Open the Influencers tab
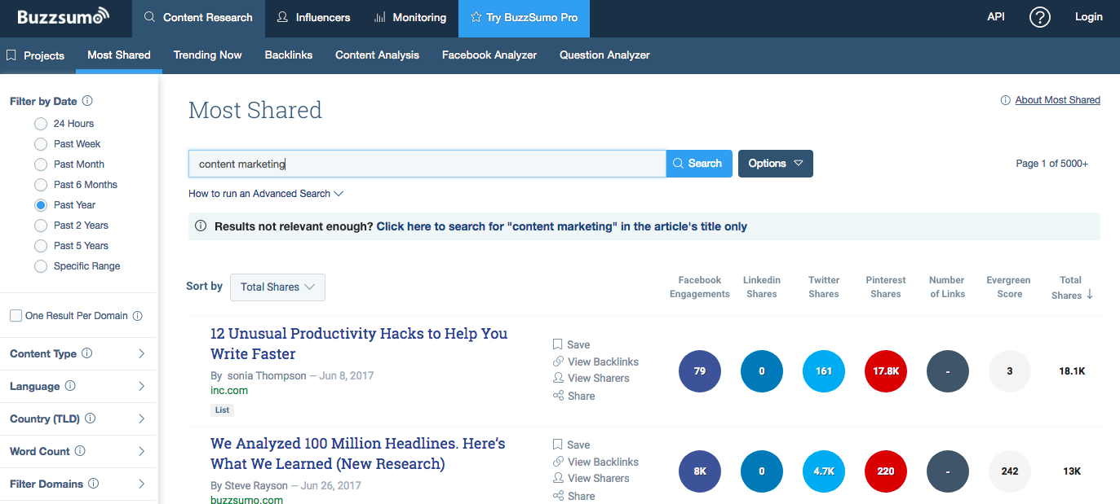This screenshot has width=1120, height=504. pyautogui.click(x=313, y=18)
